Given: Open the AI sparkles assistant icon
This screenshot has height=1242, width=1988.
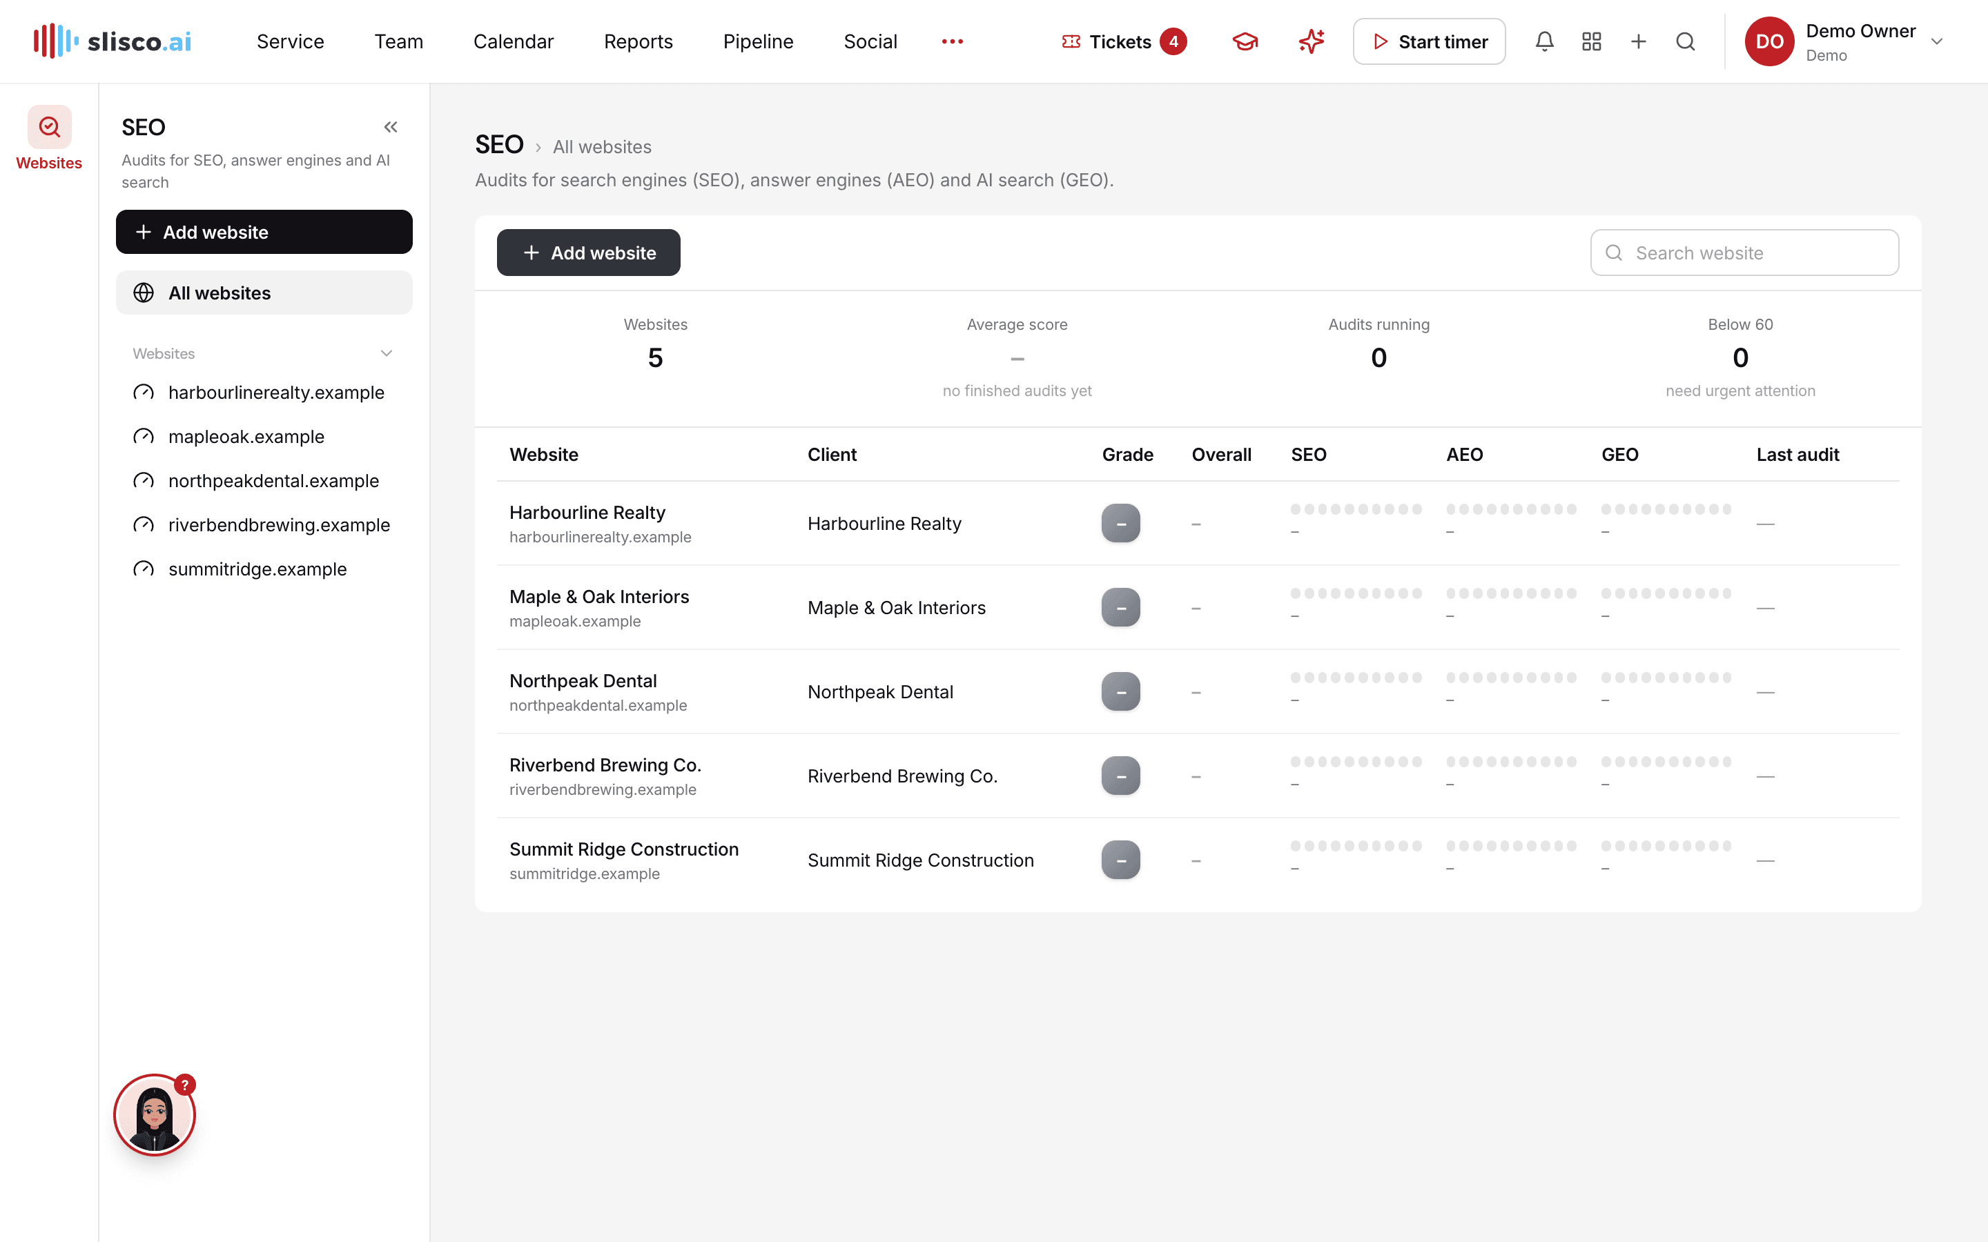Looking at the screenshot, I should pyautogui.click(x=1311, y=42).
